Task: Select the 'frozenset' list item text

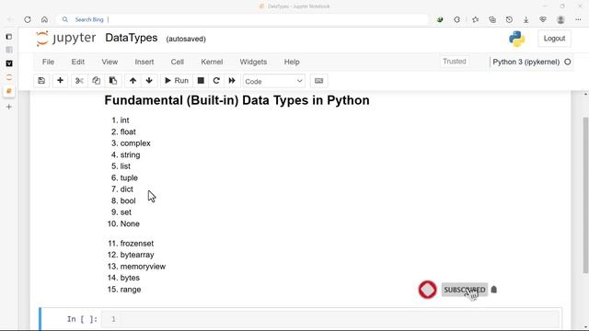Action: (137, 243)
